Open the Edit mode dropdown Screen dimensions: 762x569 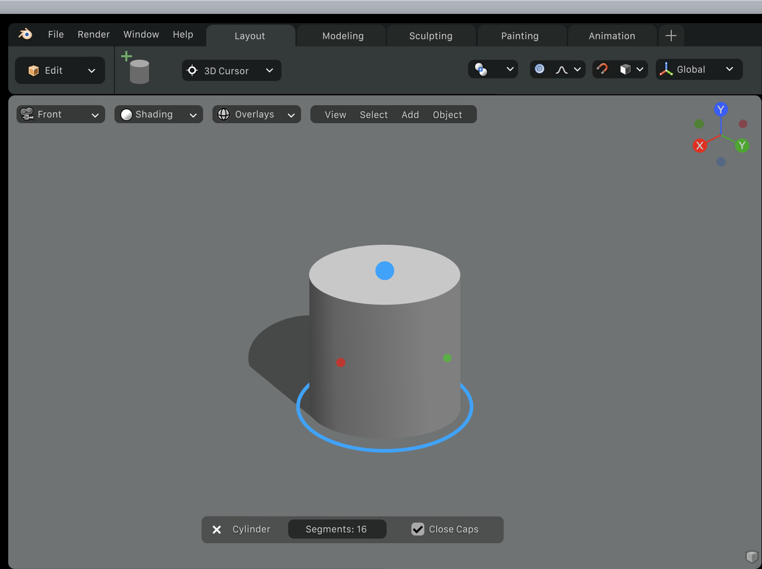(60, 71)
